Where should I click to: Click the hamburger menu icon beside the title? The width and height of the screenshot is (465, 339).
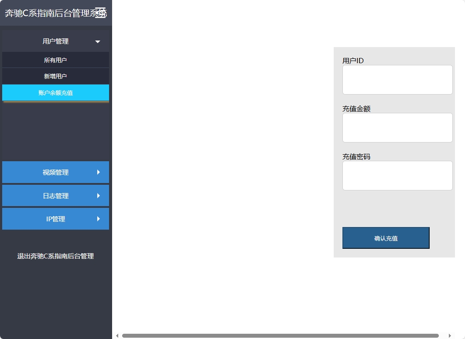pos(101,13)
